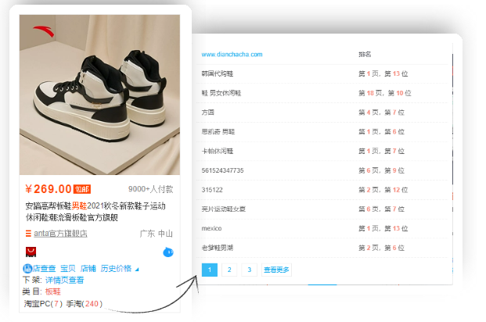Open the 安踏高帮板鞋 product title
The image size is (486, 322).
pyautogui.click(x=95, y=212)
